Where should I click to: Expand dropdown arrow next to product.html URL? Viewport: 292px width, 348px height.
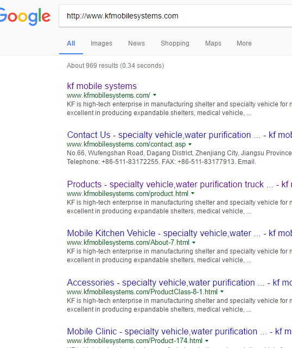point(193,193)
